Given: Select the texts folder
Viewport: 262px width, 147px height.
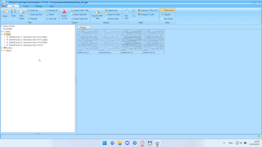Looking at the screenshot, I should coord(8,31).
